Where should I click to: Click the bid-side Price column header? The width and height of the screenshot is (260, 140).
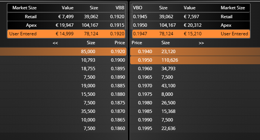pos(120,43)
